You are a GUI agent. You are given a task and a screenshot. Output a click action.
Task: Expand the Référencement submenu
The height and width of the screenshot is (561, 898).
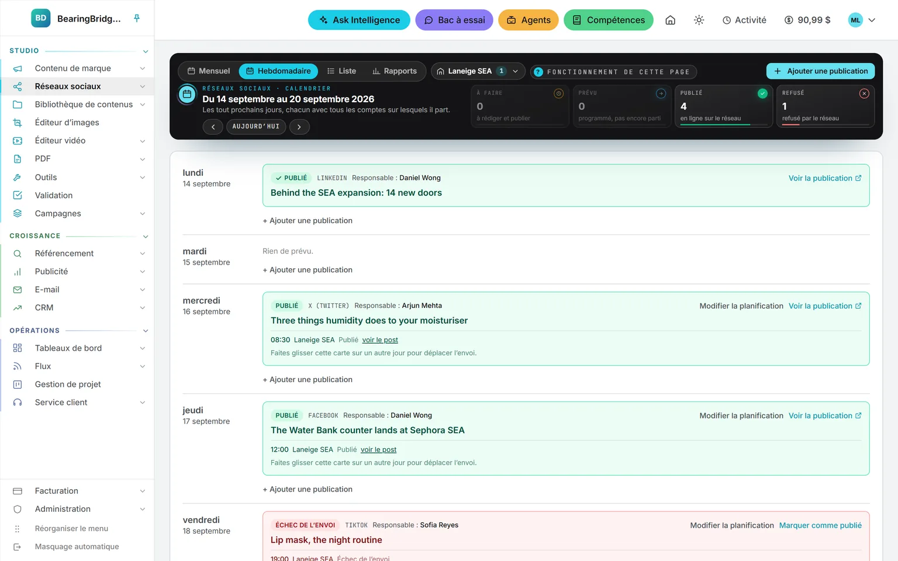[143, 253]
